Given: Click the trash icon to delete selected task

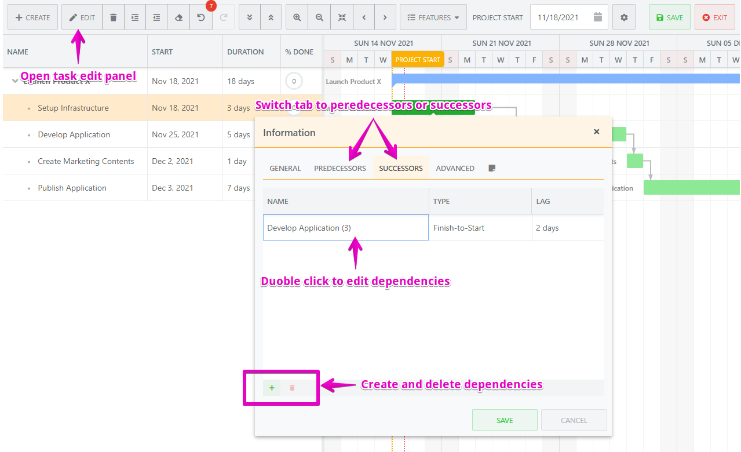Looking at the screenshot, I should [113, 17].
